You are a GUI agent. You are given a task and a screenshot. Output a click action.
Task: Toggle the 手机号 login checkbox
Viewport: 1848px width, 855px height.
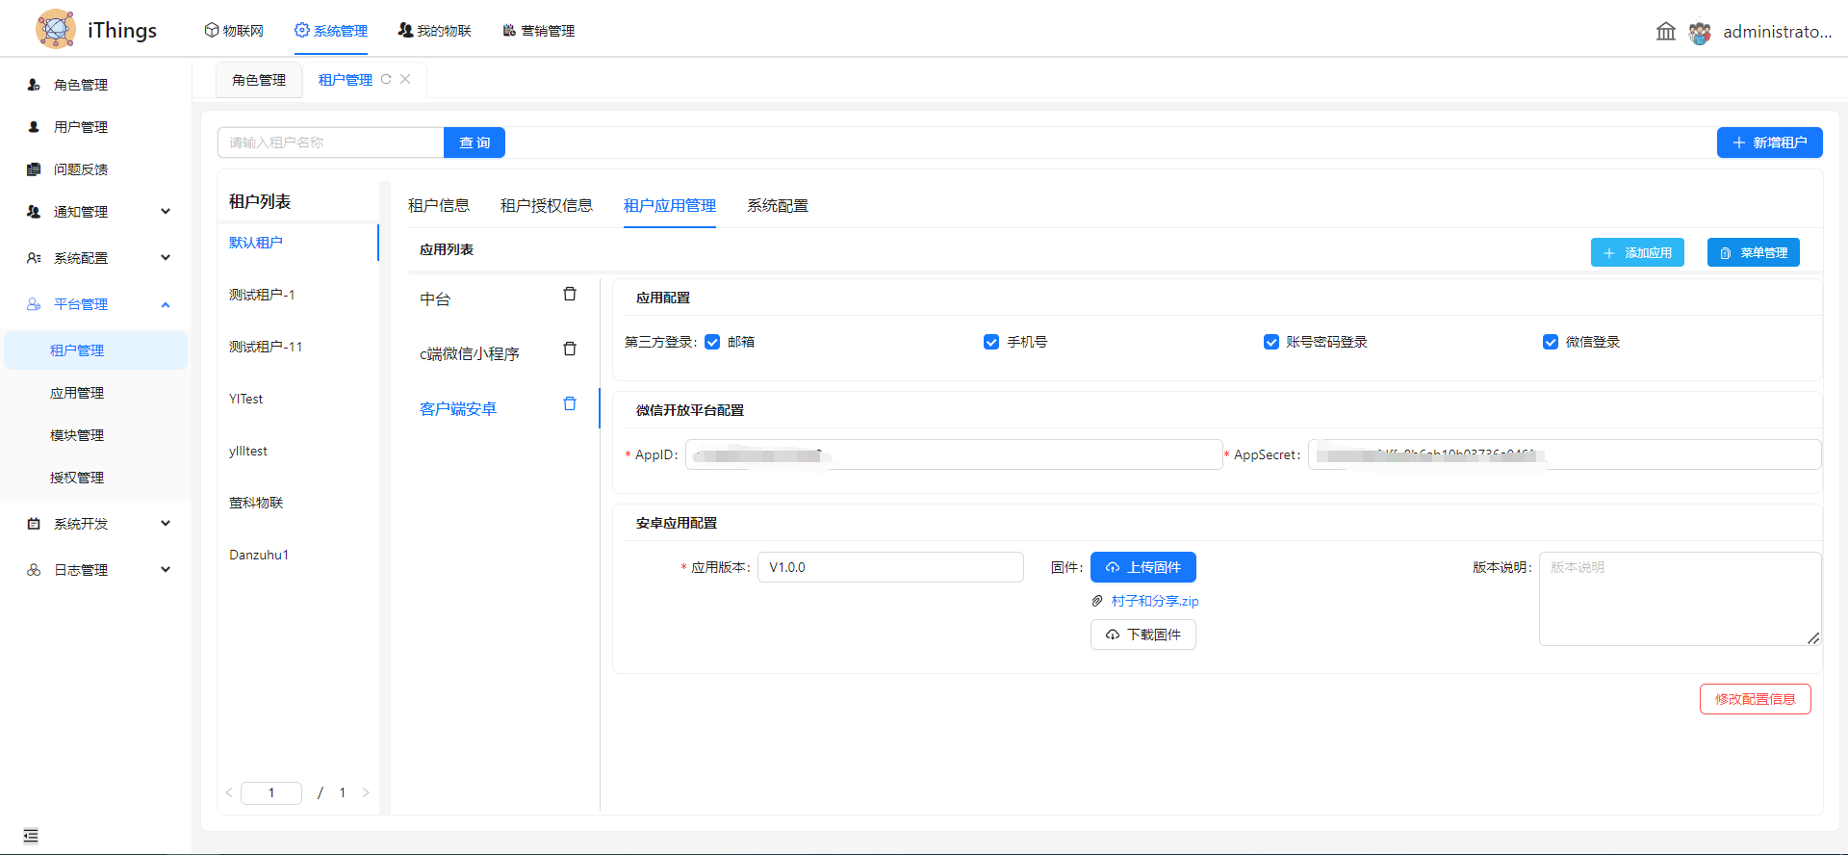coord(991,342)
